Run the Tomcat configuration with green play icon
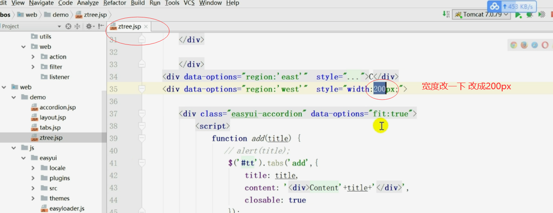The width and height of the screenshot is (553, 213). [x=518, y=15]
